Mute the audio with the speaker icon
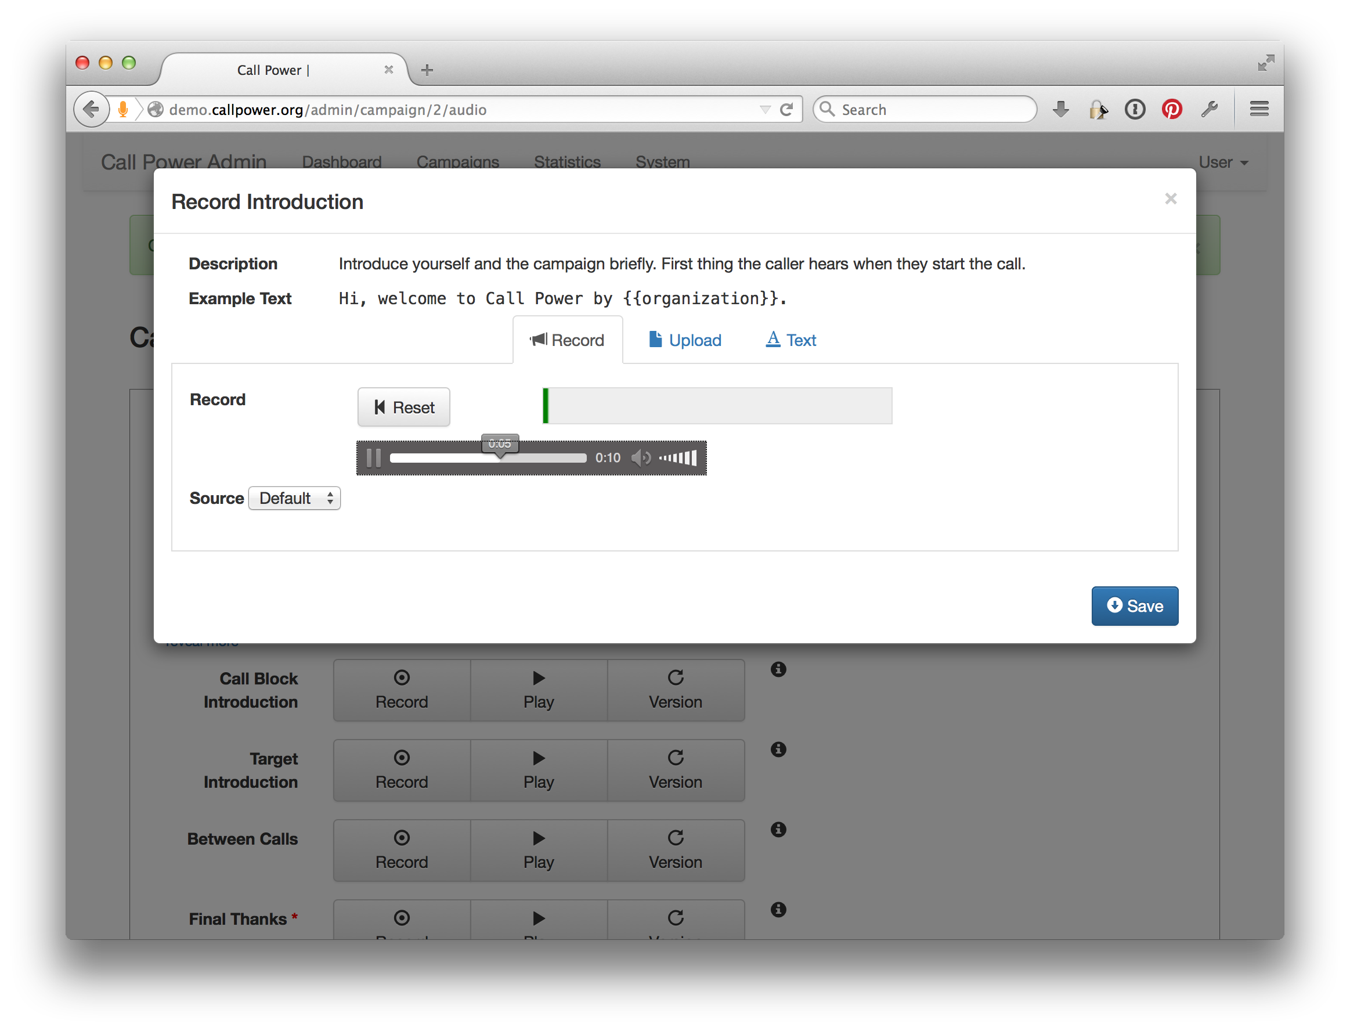1350x1031 pixels. coord(641,458)
